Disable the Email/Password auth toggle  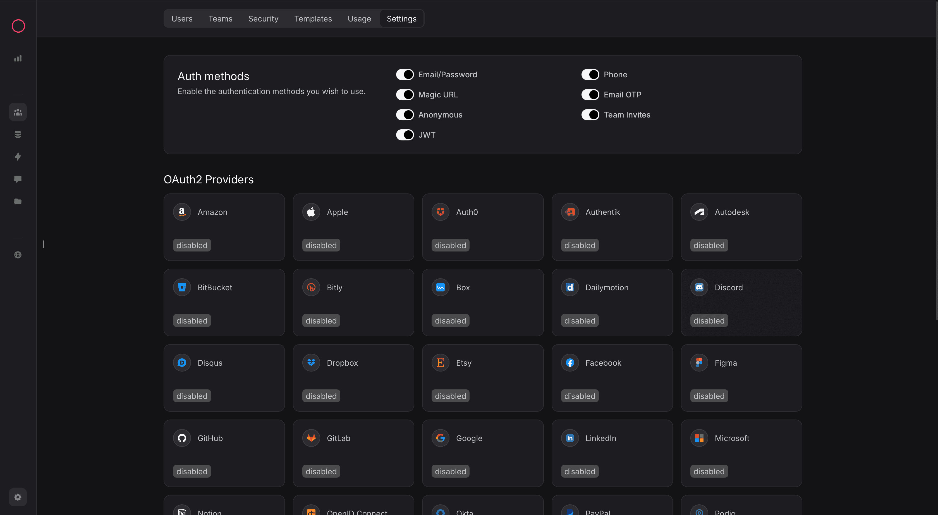(405, 75)
